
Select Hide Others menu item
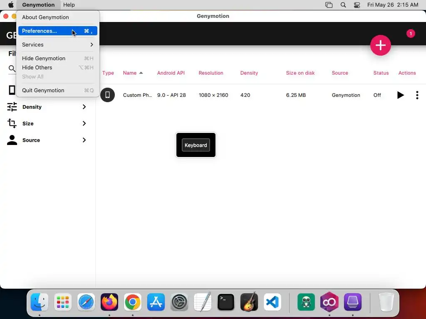tap(57, 68)
